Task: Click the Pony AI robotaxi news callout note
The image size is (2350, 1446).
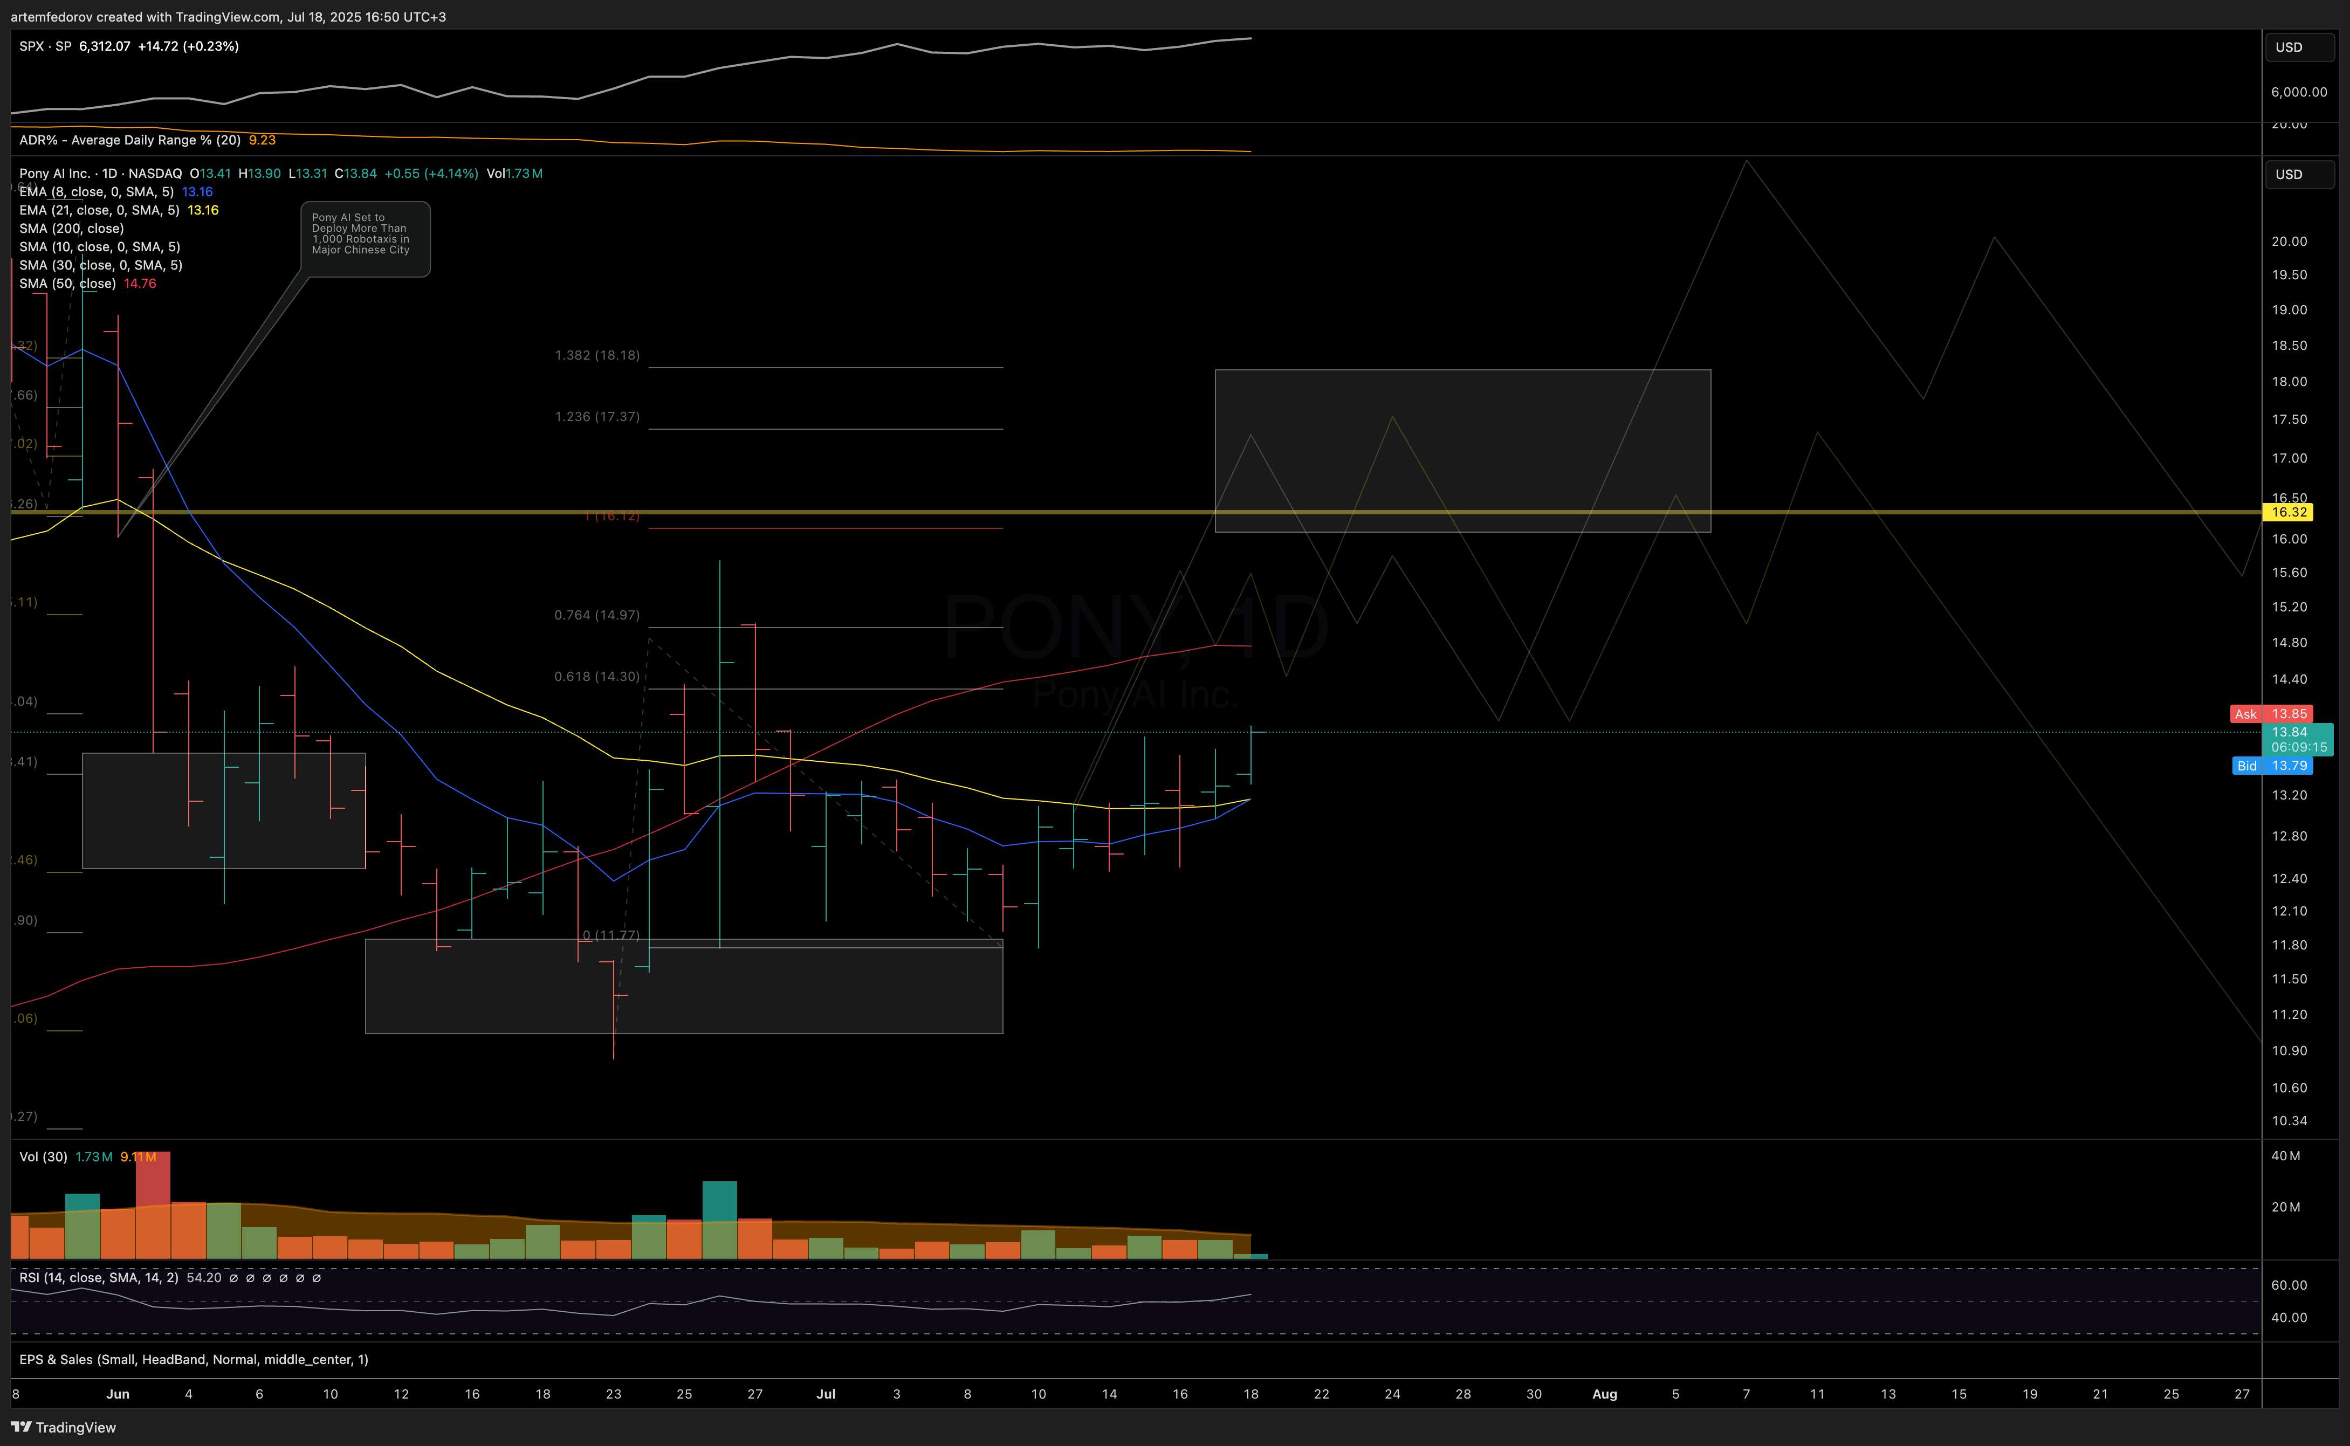Action: click(366, 238)
